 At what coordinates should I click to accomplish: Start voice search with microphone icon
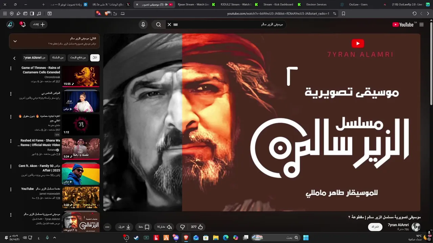pyautogui.click(x=143, y=25)
